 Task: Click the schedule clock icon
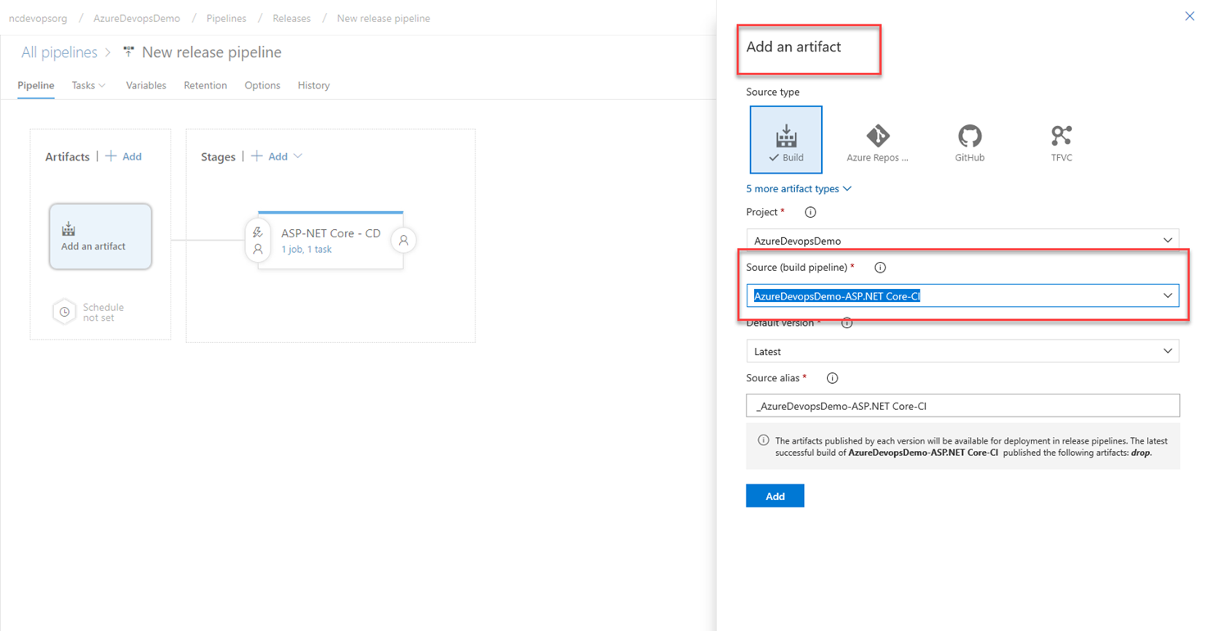click(x=64, y=312)
